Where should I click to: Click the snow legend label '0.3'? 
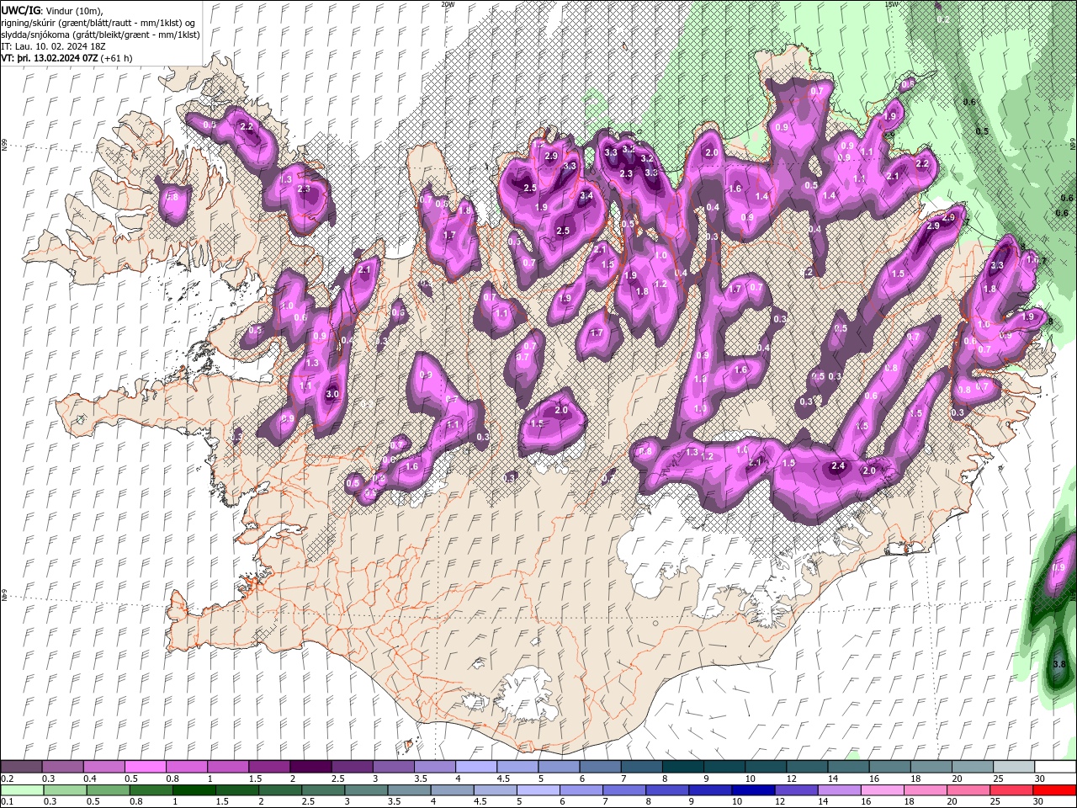[x=49, y=779]
